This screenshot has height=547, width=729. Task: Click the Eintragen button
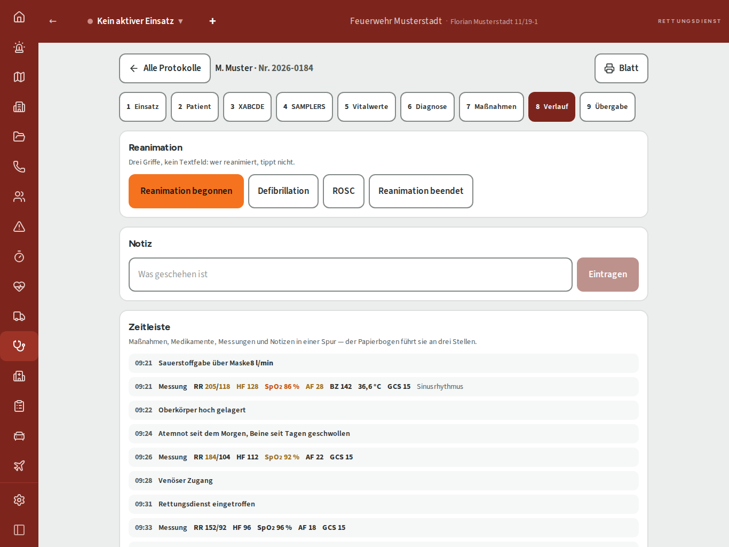pos(608,275)
